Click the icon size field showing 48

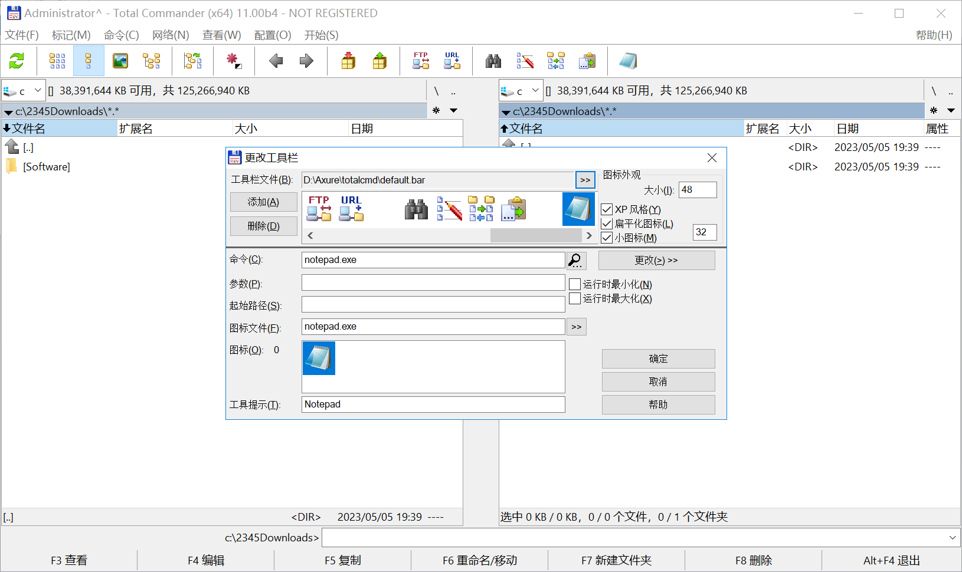(698, 190)
